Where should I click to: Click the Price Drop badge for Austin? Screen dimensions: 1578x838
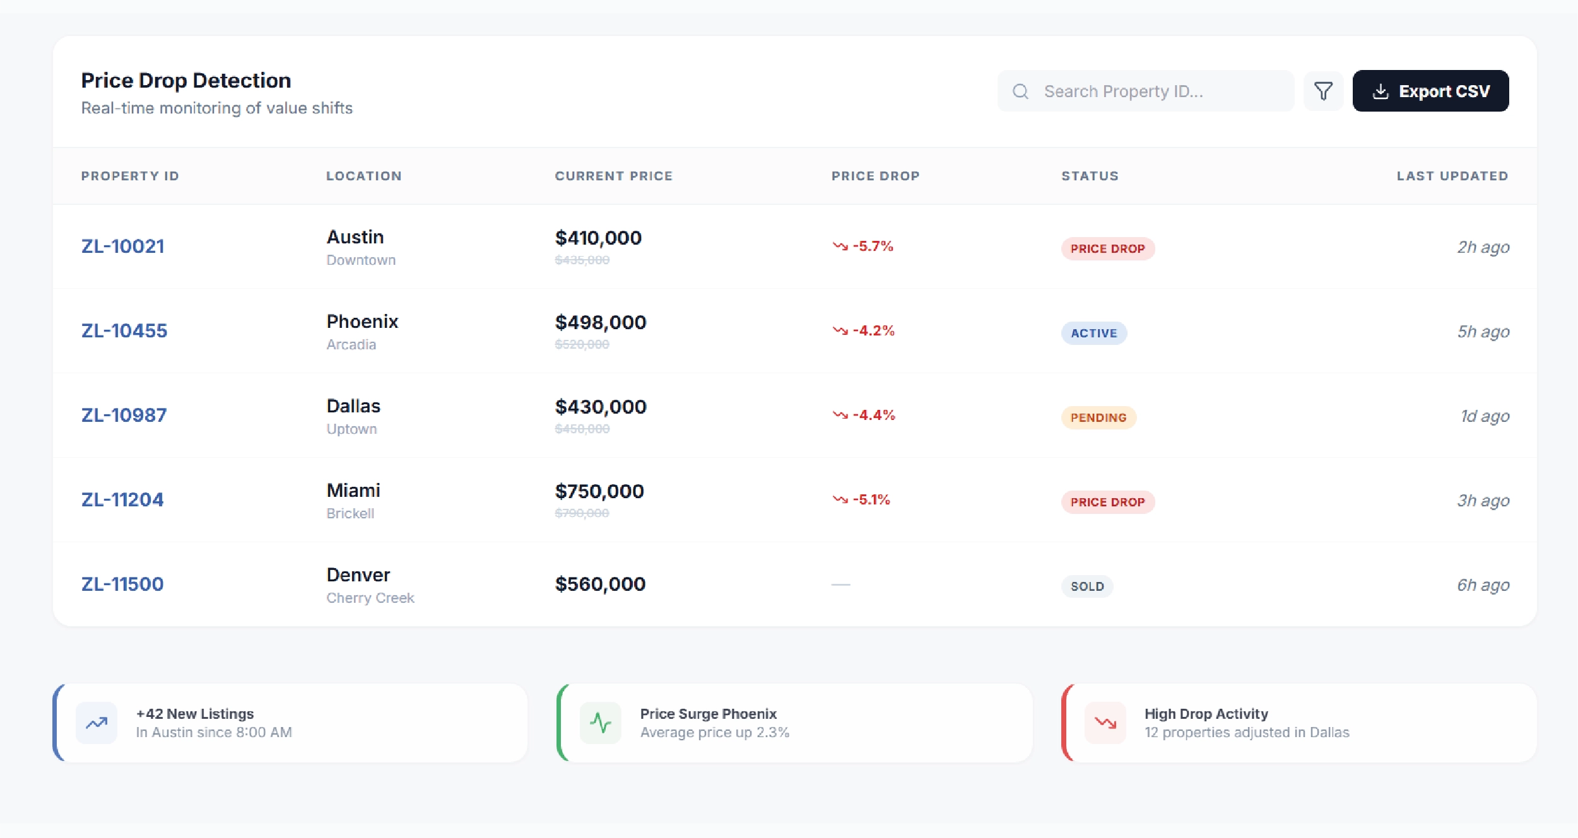click(1107, 248)
